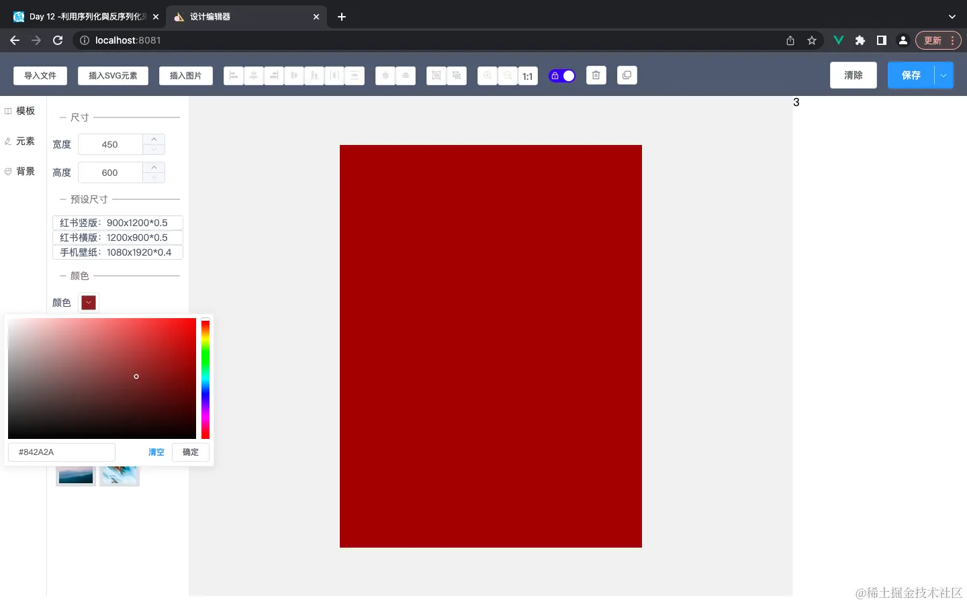Toggle the 颜色 color swatch dropdown
This screenshot has height=604, width=967.
[x=89, y=303]
